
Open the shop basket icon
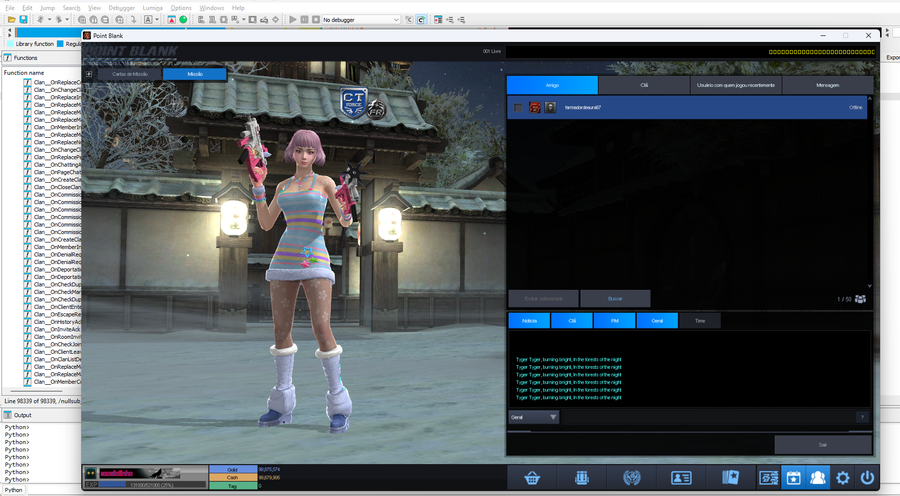pos(532,478)
